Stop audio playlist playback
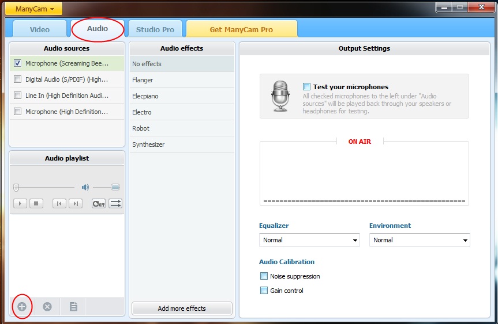Image resolution: width=498 pixels, height=324 pixels. point(36,203)
